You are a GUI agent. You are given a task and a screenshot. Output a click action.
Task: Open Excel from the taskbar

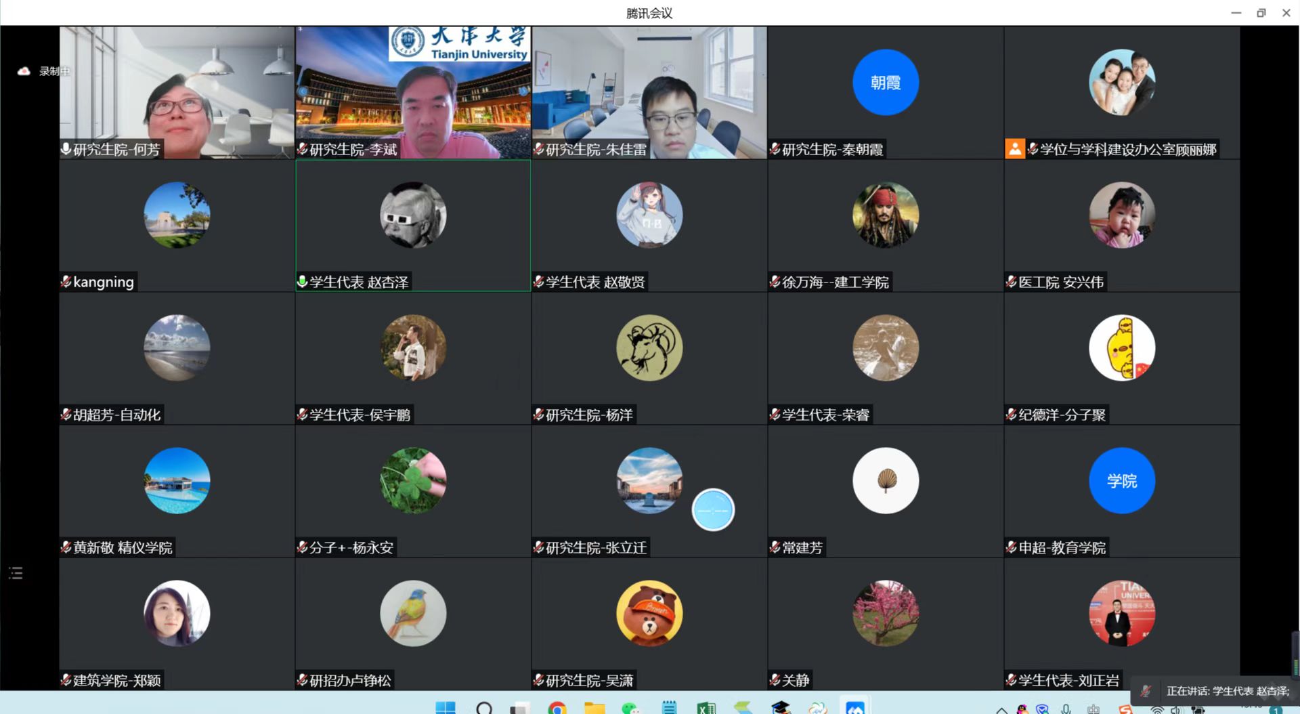tap(706, 708)
